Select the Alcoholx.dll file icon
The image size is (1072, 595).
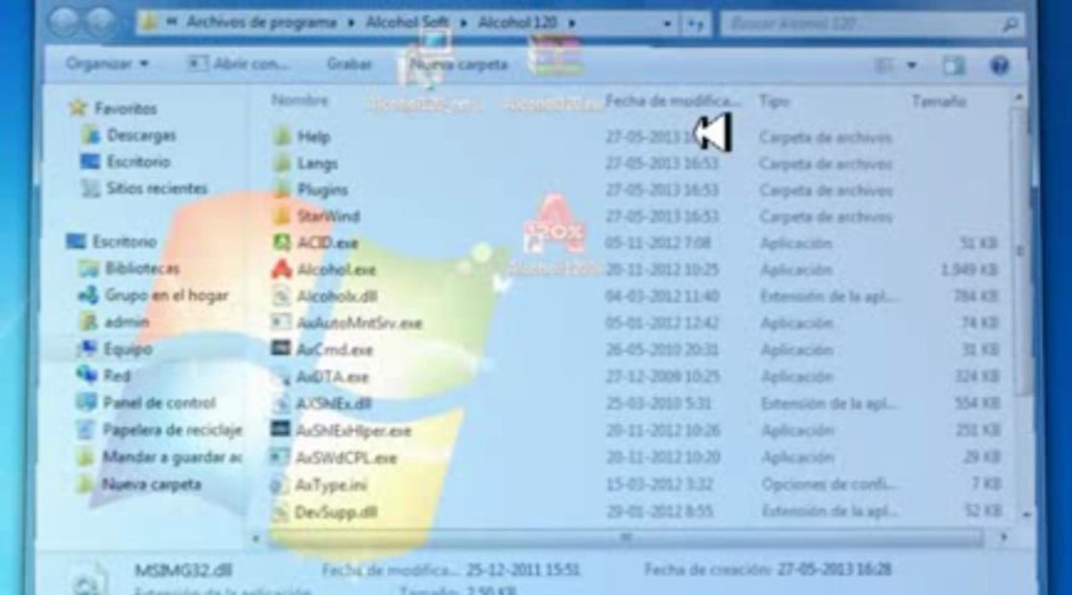point(283,296)
